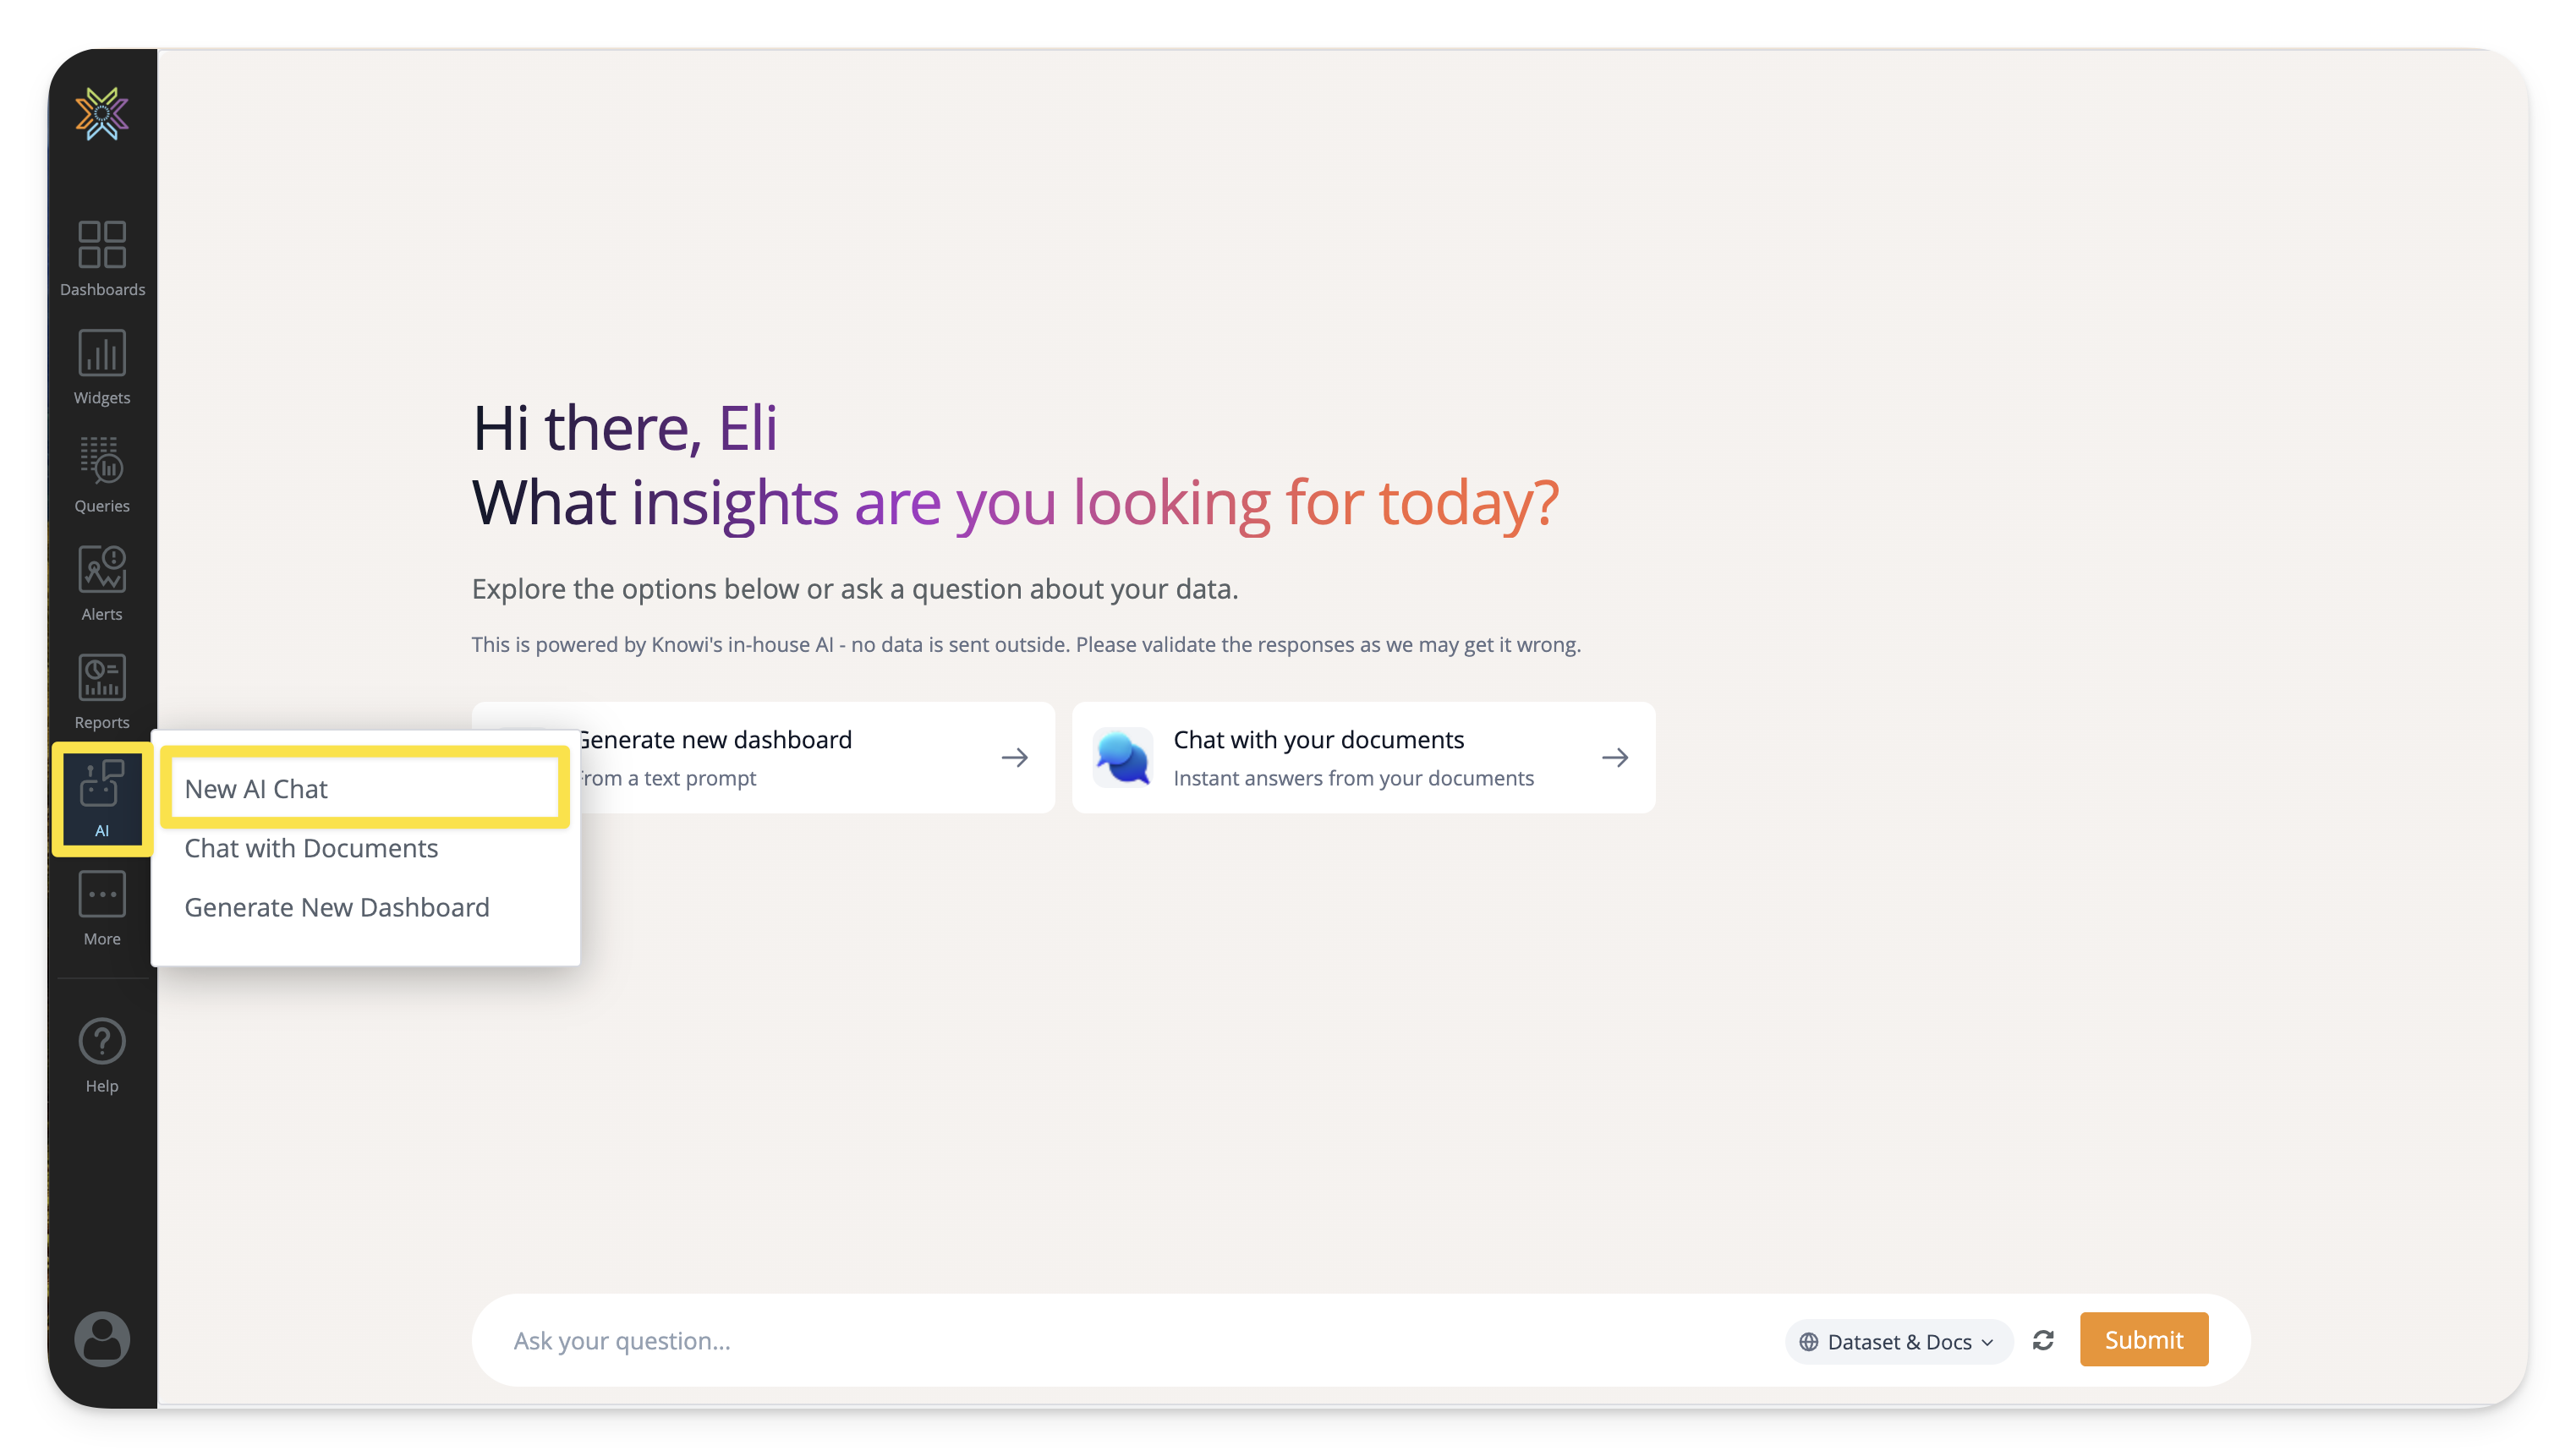Open the Dashboards sidebar section
This screenshot has height=1456, width=2576.
[102, 258]
